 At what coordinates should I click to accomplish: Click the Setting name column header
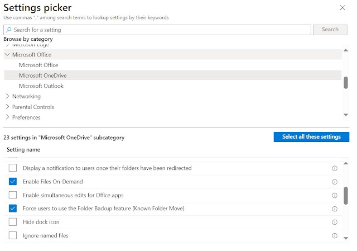(23, 150)
